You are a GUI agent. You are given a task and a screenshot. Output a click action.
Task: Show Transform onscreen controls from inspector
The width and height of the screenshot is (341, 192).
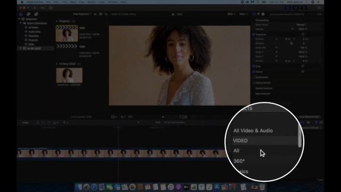click(303, 34)
